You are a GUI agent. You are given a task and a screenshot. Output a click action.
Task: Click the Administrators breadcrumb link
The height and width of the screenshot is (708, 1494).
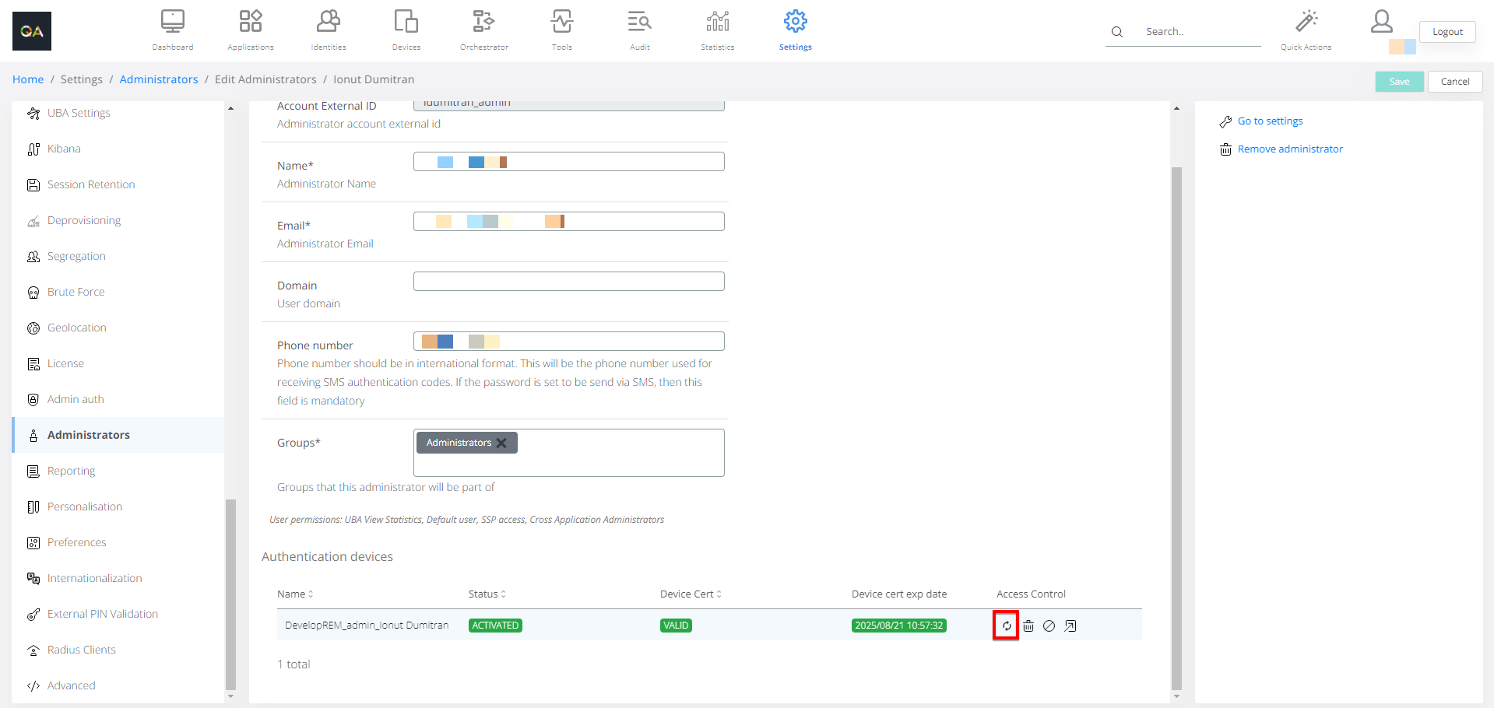tap(159, 79)
